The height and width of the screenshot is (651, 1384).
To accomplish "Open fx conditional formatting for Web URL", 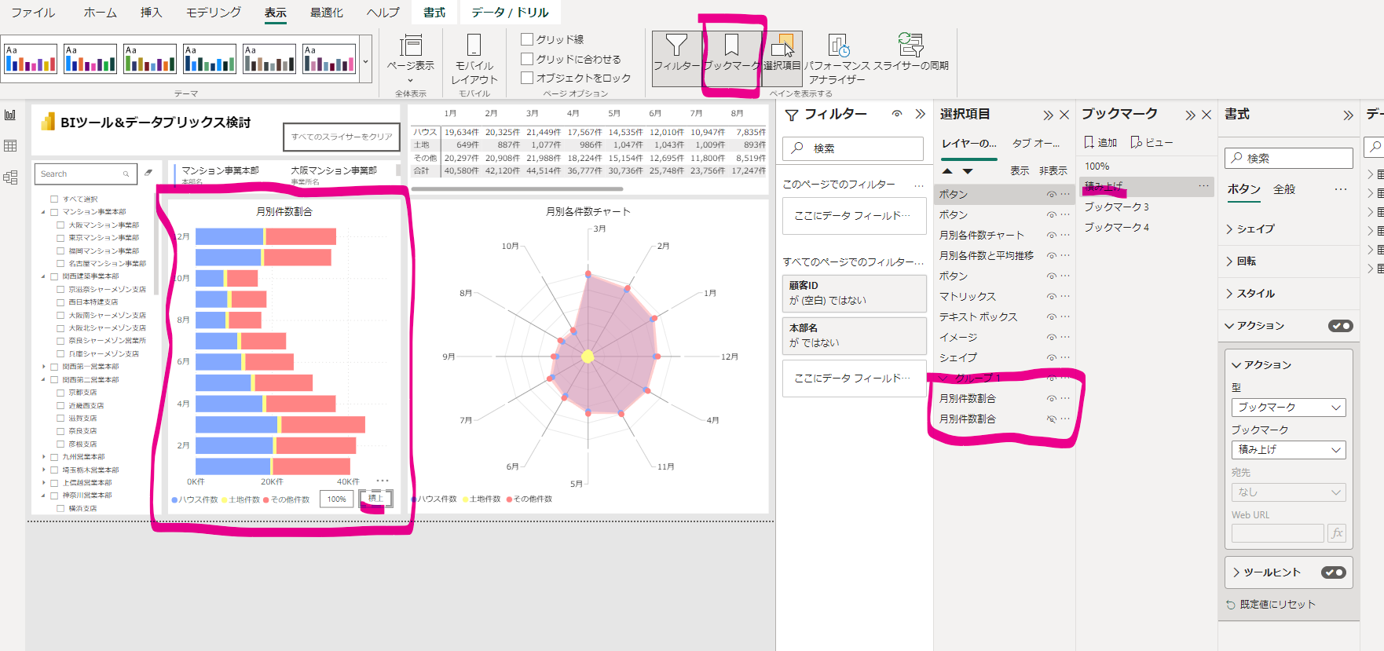I will coord(1337,533).
